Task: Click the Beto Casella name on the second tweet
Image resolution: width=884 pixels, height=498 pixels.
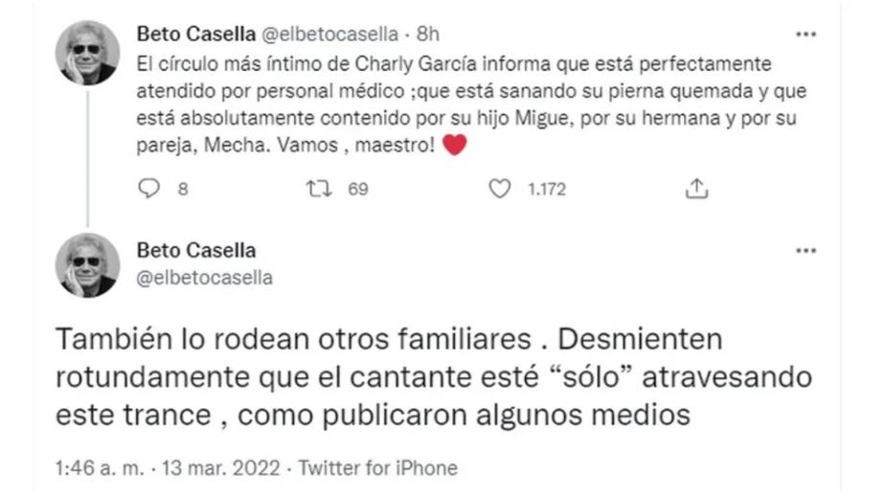Action: (196, 251)
